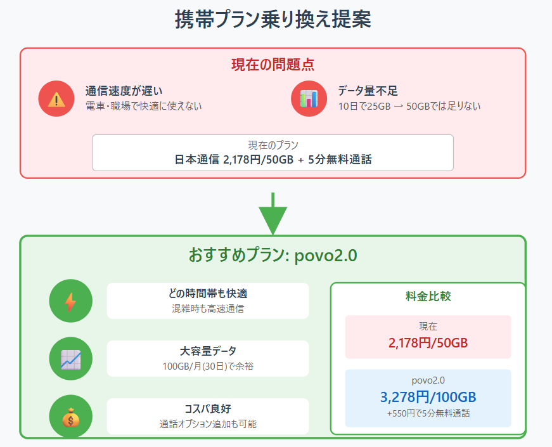The height and width of the screenshot is (447, 552).
Task: Select the pink 現在 2,178円/50GB price card
Action: click(427, 337)
